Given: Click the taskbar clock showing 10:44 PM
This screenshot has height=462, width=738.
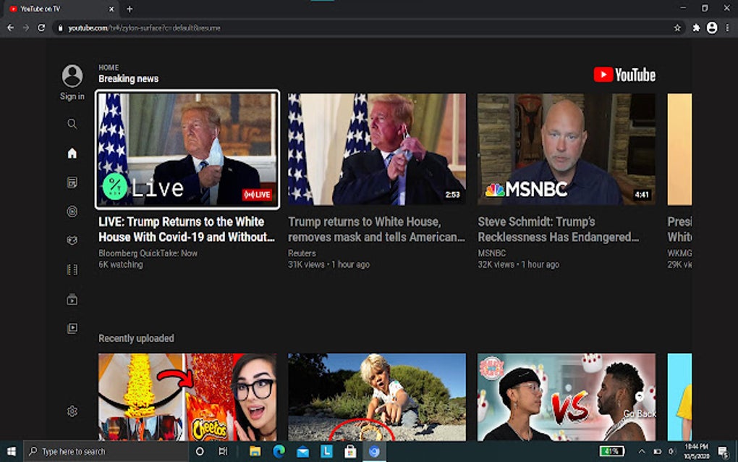Looking at the screenshot, I should click(x=697, y=451).
